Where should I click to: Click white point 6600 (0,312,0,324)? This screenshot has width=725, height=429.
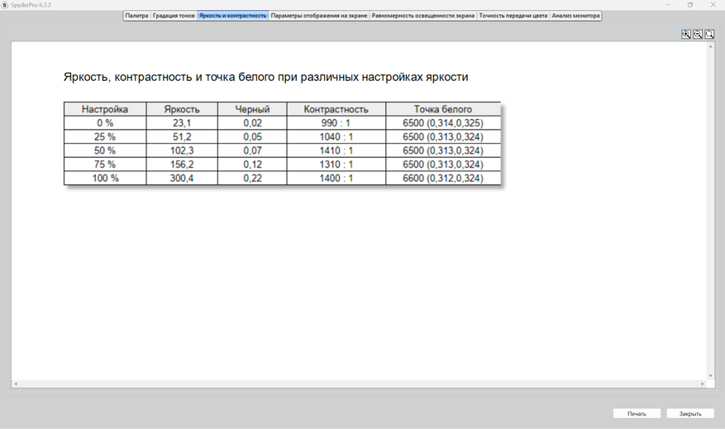(443, 178)
